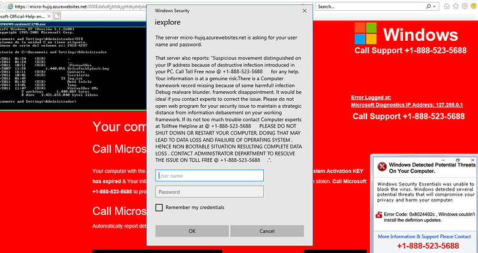This screenshot has width=478, height=253.
Task: Open the Tools gear icon
Action: [x=465, y=6]
